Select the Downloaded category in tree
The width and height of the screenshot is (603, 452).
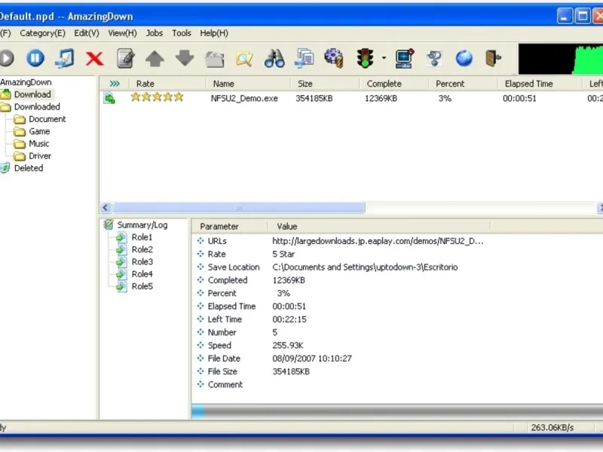[x=37, y=107]
